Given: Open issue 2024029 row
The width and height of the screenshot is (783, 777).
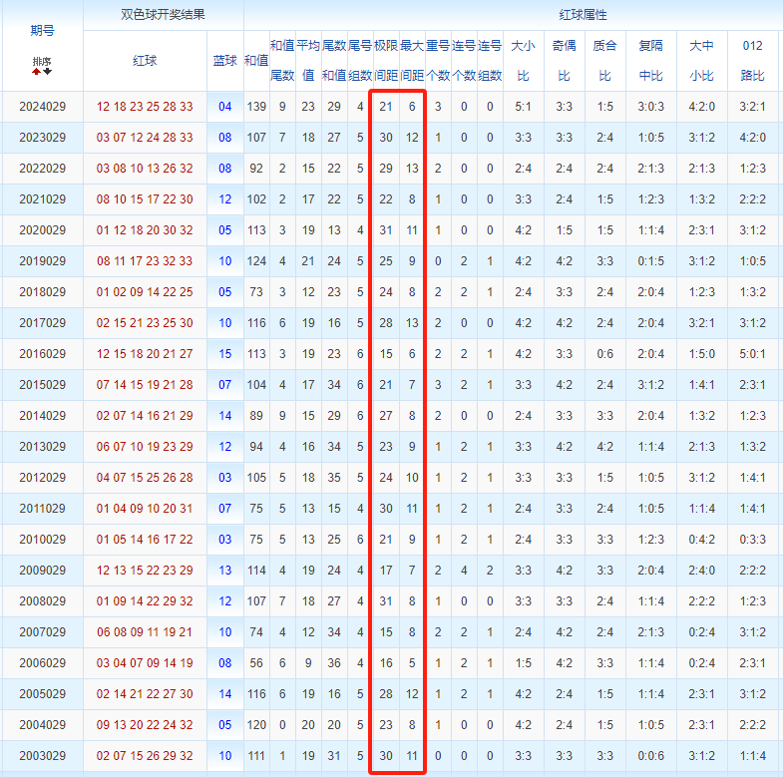Looking at the screenshot, I should (x=42, y=107).
